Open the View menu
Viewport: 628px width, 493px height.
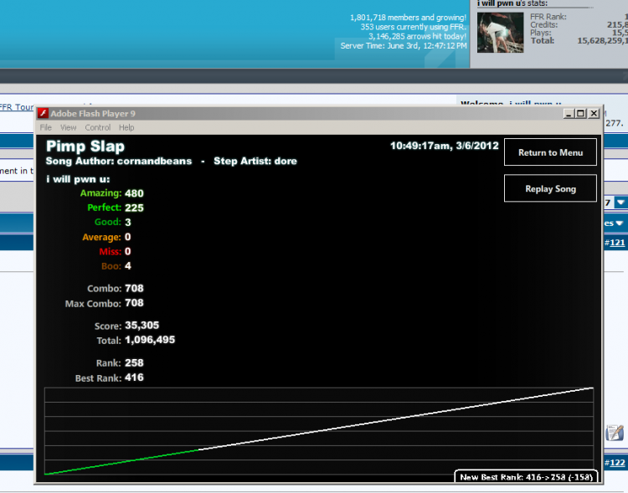(68, 127)
